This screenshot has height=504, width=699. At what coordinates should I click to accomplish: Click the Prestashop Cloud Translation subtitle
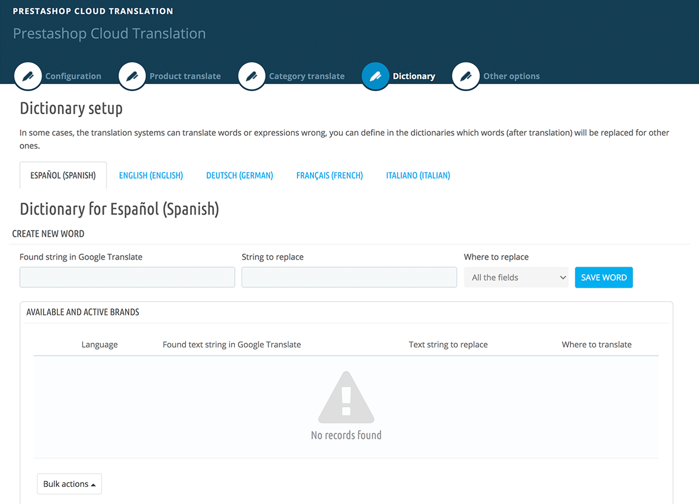click(109, 33)
